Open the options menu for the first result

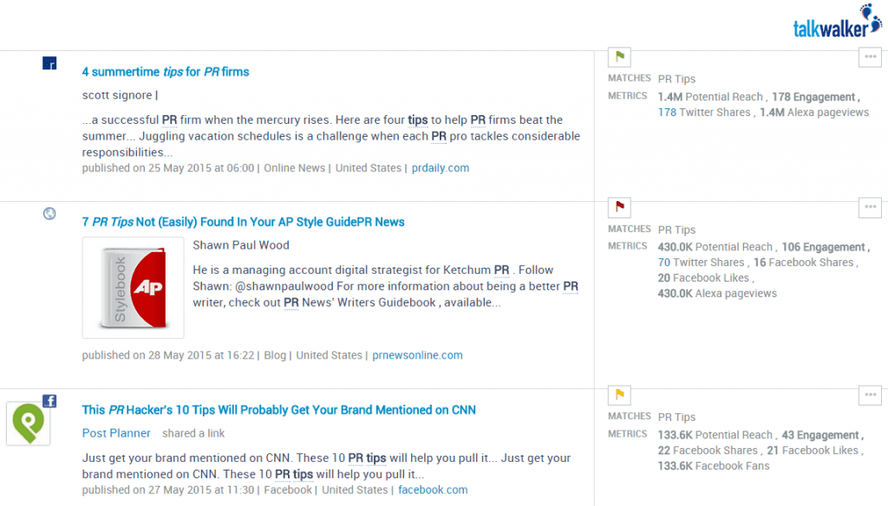click(x=870, y=55)
